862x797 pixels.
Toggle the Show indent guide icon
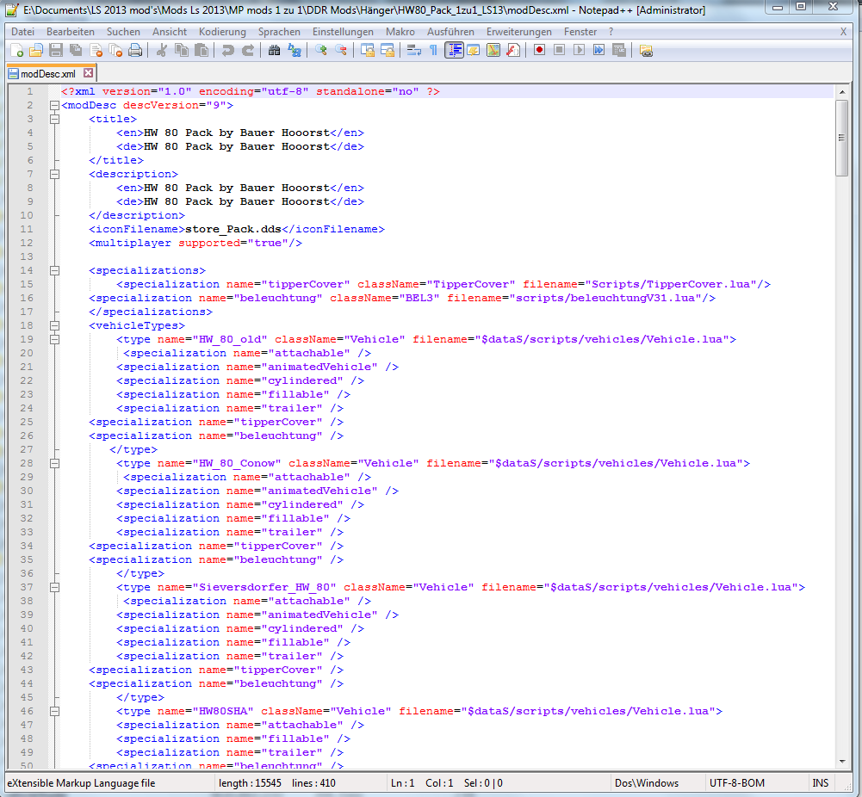[454, 51]
